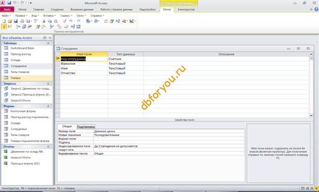Click the Save icon in Quick Access Toolbar
This screenshot has height=192, width=319.
pos(9,3)
